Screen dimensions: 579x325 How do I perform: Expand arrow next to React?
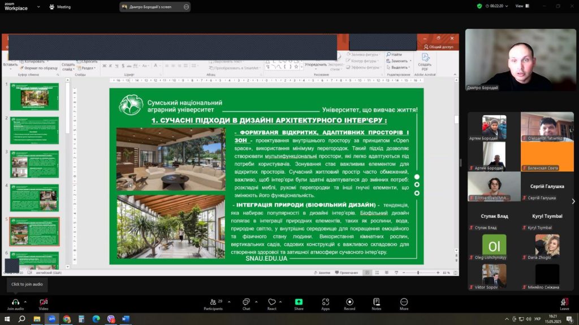280,302
